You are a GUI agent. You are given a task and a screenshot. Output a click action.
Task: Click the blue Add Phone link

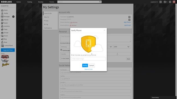127,22
